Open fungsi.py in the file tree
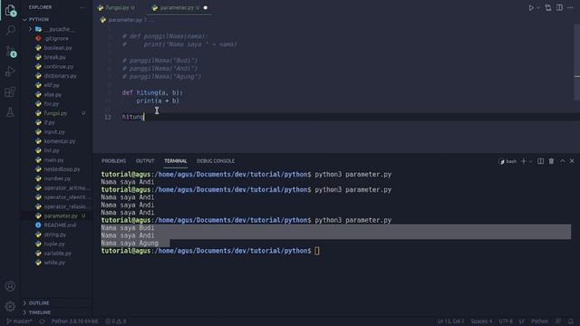Screen dimensions: 580x326 [55, 113]
